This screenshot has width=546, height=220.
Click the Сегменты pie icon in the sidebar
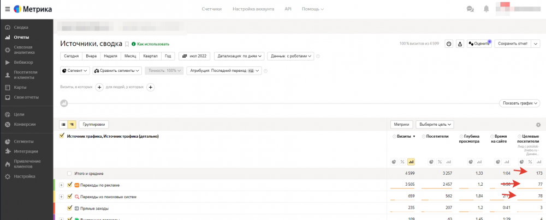tap(7, 142)
